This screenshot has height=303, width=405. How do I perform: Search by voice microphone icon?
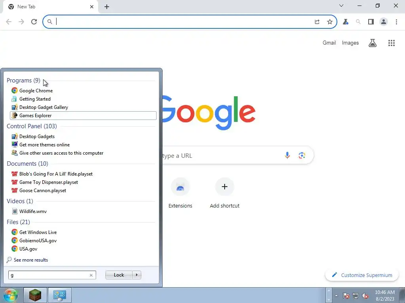tap(287, 155)
